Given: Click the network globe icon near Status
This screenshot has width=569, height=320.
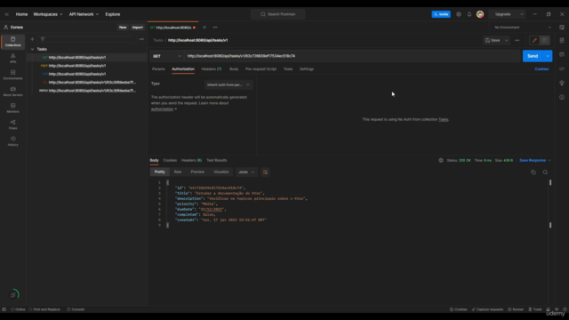Looking at the screenshot, I should [x=441, y=160].
